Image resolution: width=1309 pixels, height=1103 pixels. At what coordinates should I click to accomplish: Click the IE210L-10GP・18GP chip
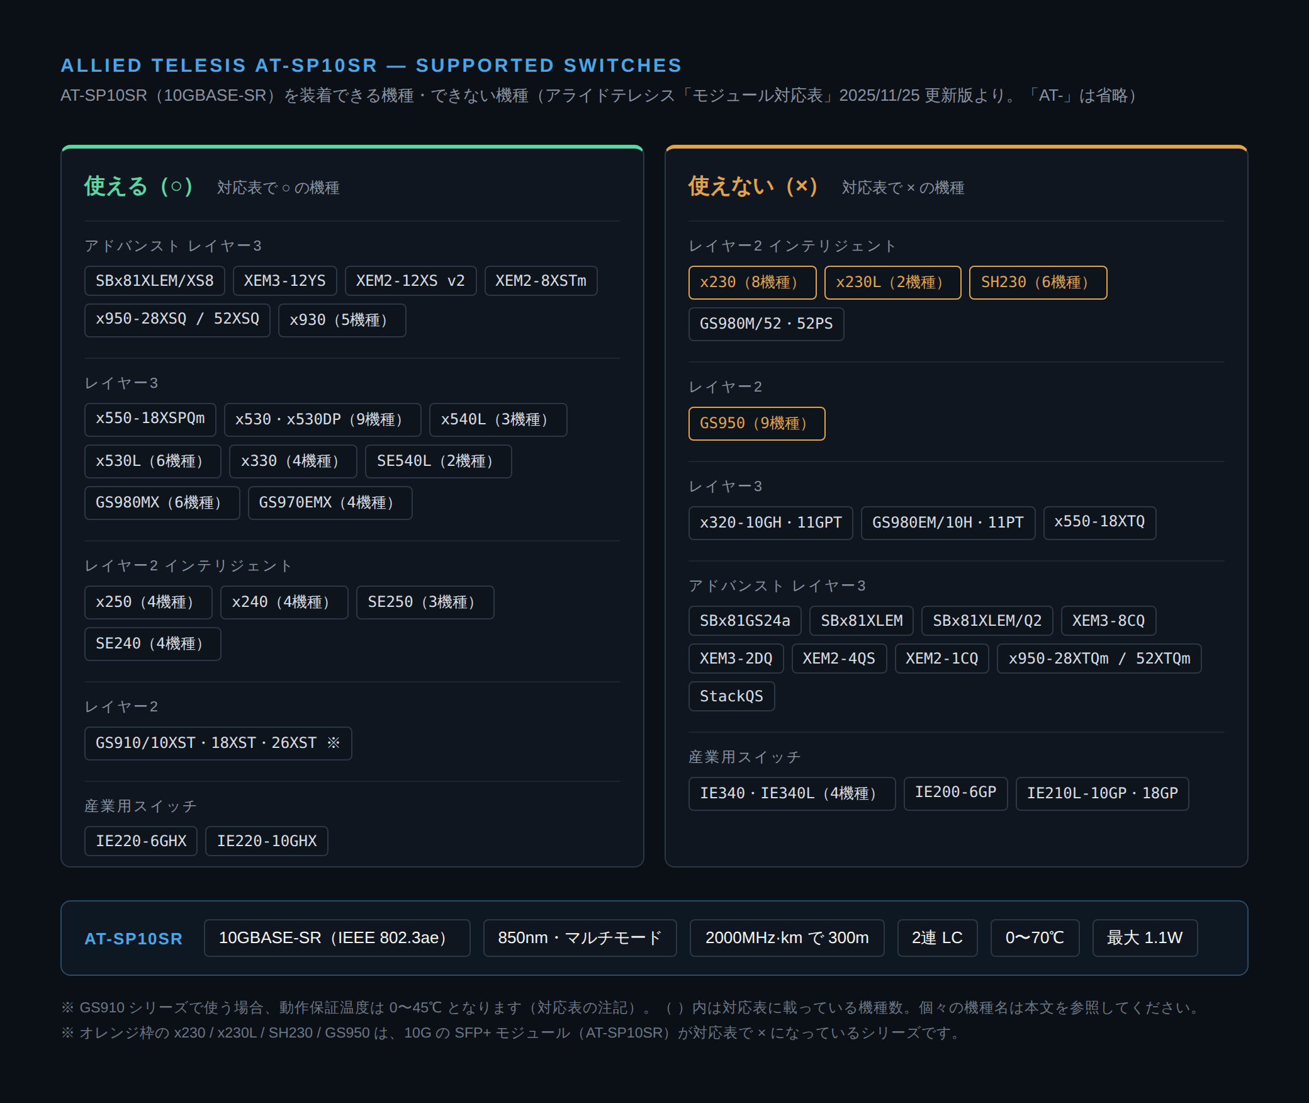click(x=1102, y=793)
